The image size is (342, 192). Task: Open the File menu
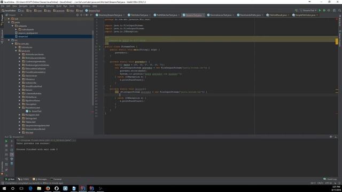pos(3,6)
